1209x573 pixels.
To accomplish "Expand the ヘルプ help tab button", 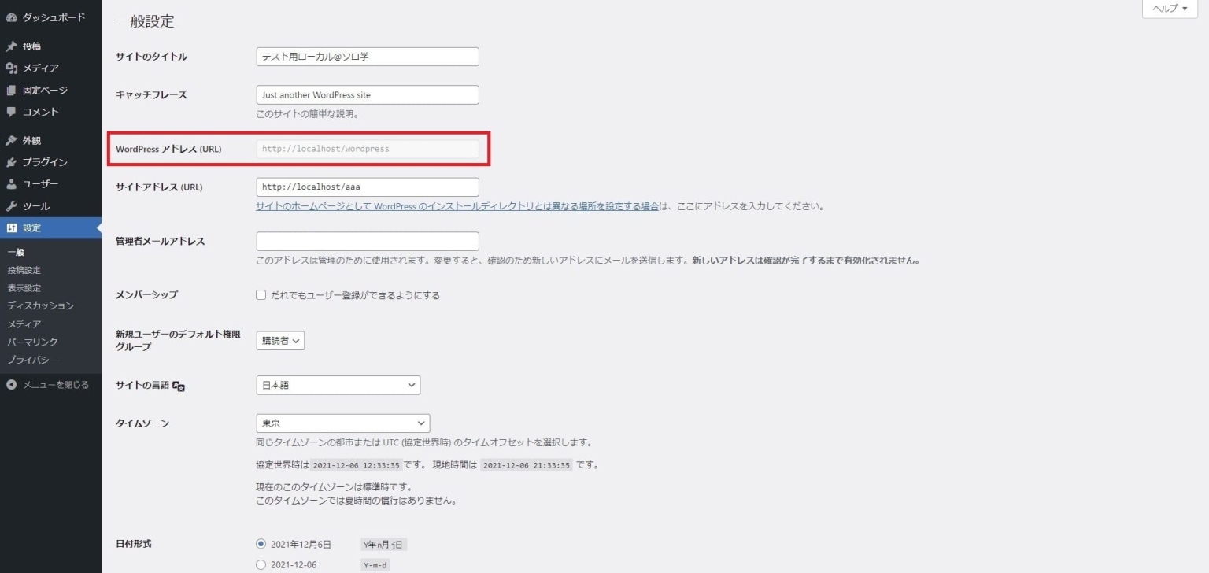I will coord(1169,9).
